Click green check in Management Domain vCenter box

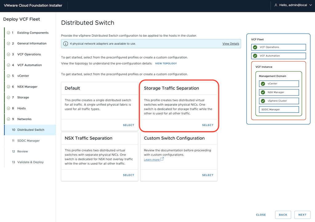[263, 84]
